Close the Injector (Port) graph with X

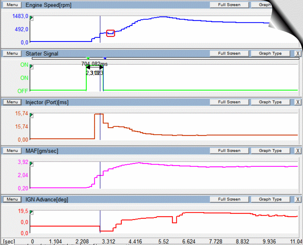[x=298, y=102]
